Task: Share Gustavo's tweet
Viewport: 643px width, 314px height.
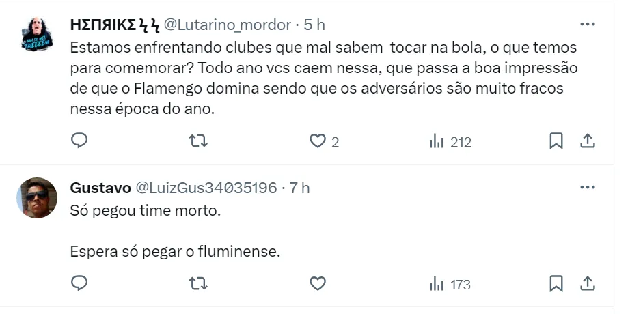Action: 587,283
